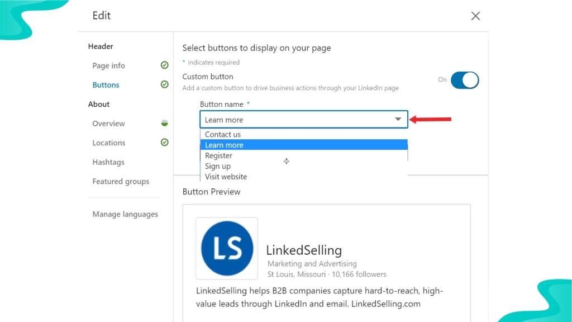
Task: Go to the Buttons section
Action: [x=106, y=85]
